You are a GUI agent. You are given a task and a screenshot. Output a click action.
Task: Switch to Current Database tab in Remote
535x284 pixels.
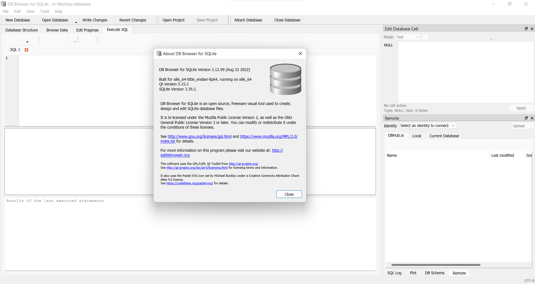444,136
